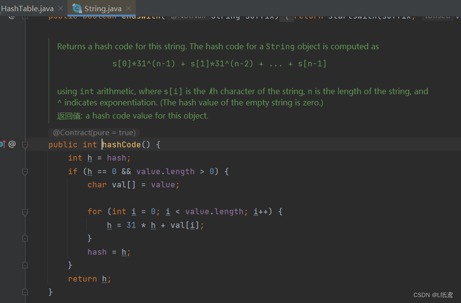Click the number 31 in the loop body

(131, 225)
